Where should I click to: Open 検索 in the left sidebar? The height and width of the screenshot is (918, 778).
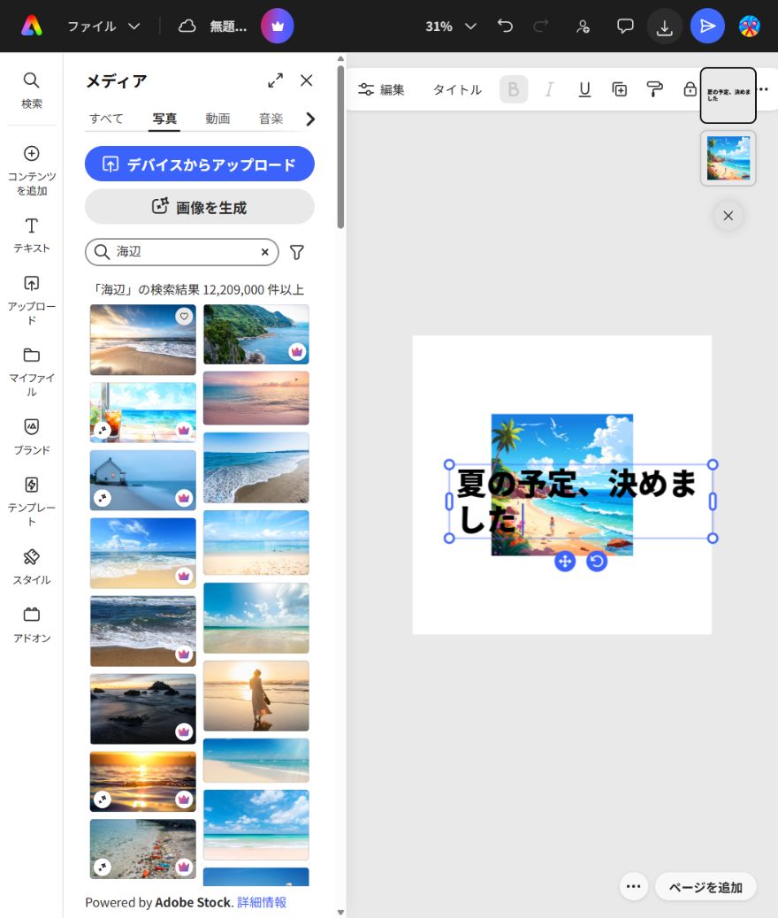(32, 90)
